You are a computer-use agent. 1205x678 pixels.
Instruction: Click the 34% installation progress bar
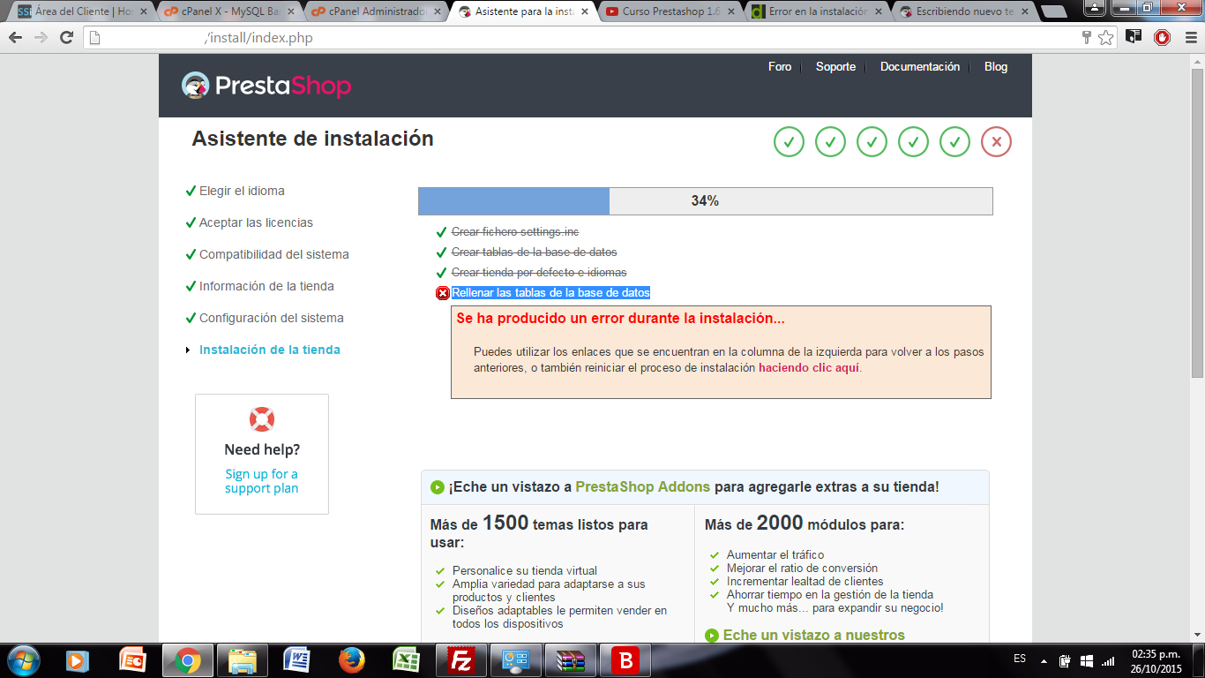click(x=706, y=201)
